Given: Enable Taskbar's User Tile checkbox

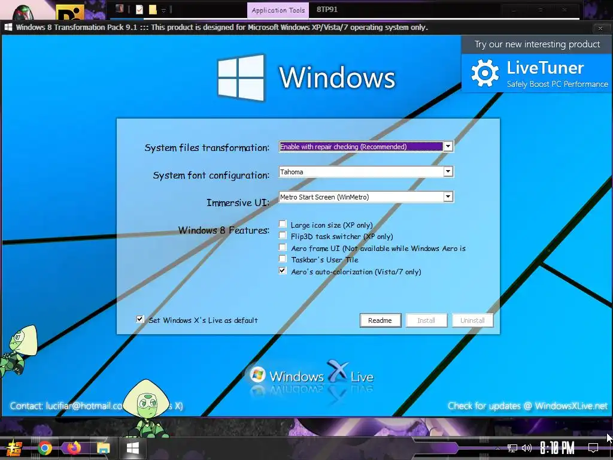Looking at the screenshot, I should 283,259.
